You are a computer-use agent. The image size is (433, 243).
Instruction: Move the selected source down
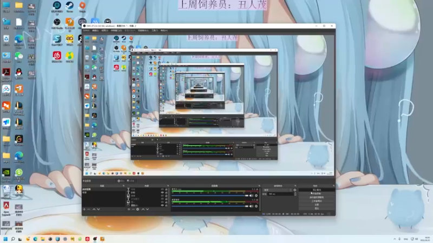pyautogui.click(x=147, y=210)
